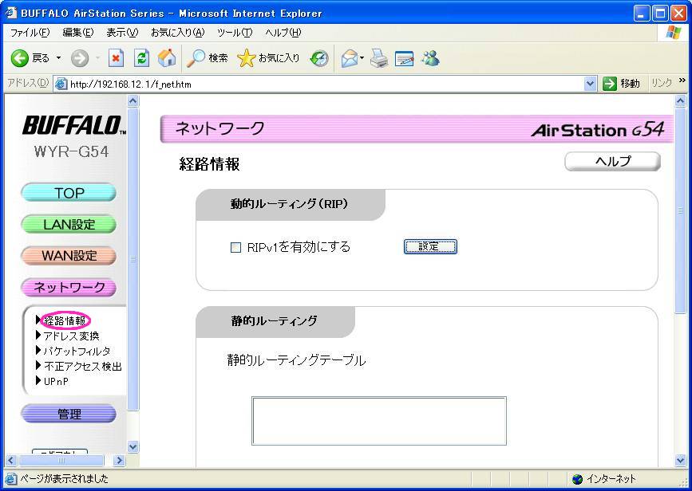Click the Stop loading icon
Viewport: 692px width, 491px height.
pyautogui.click(x=116, y=58)
